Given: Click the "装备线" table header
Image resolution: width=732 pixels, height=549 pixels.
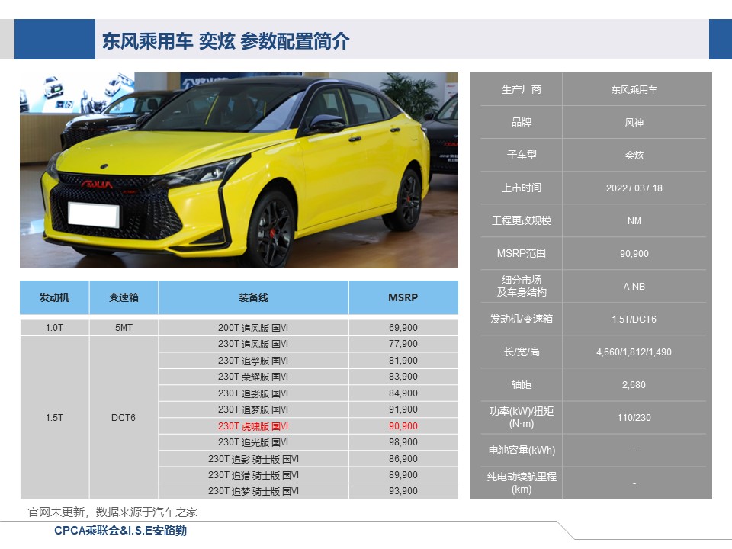Looking at the screenshot, I should pos(253,297).
